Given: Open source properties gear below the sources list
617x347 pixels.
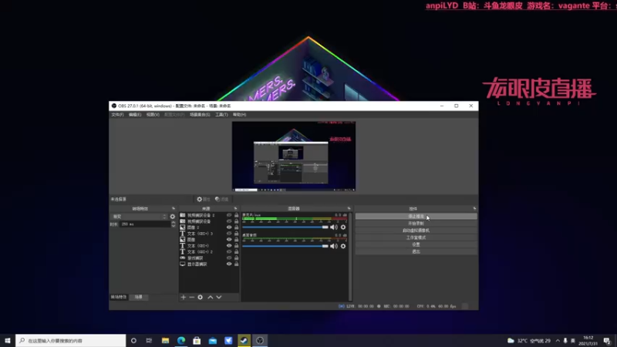Looking at the screenshot, I should 201,297.
